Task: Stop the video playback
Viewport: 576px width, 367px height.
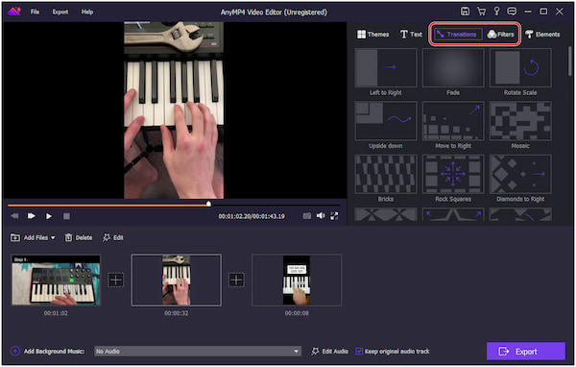Action: tap(66, 216)
